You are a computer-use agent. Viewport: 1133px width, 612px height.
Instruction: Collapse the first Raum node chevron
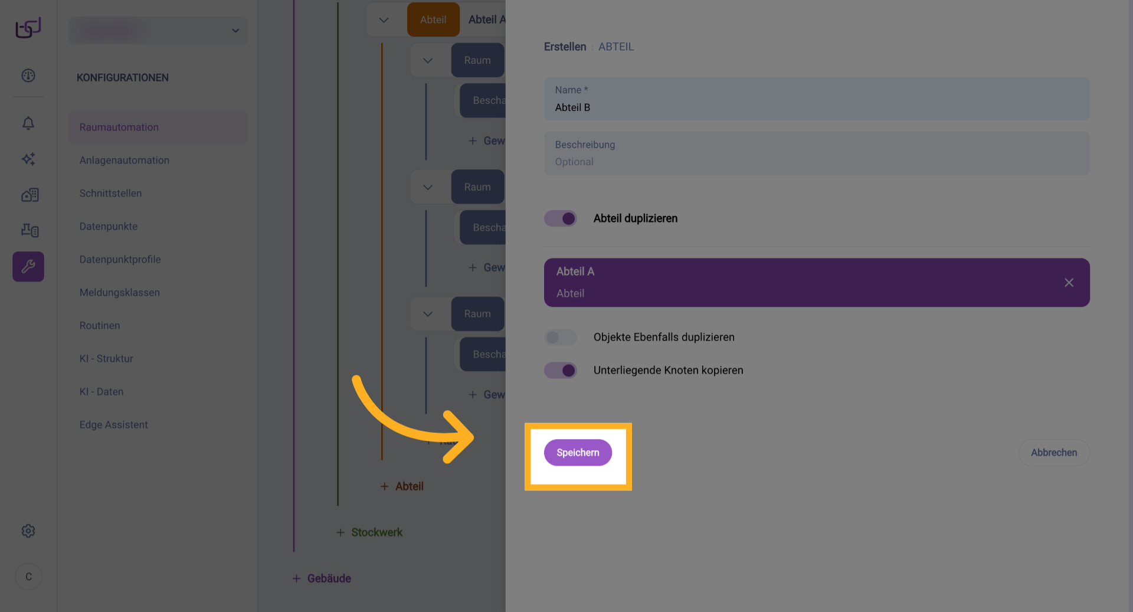tap(428, 60)
